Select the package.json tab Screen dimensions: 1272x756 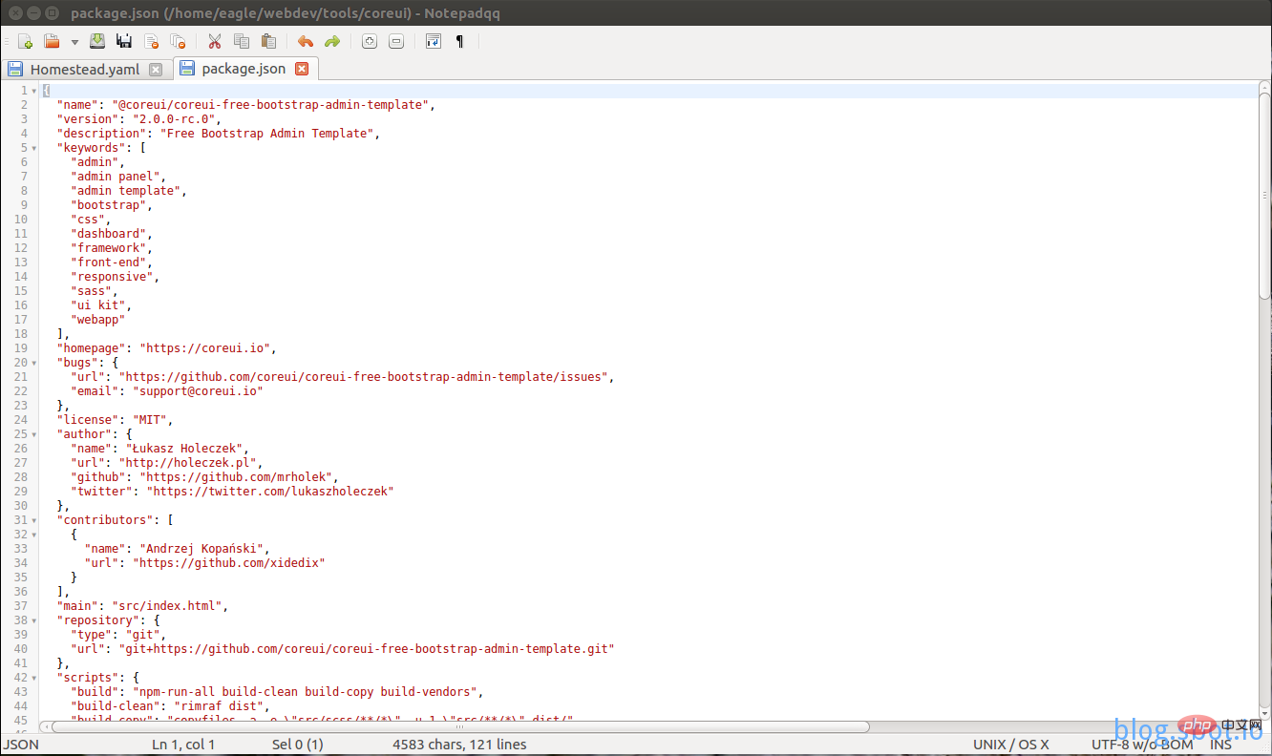(x=244, y=69)
